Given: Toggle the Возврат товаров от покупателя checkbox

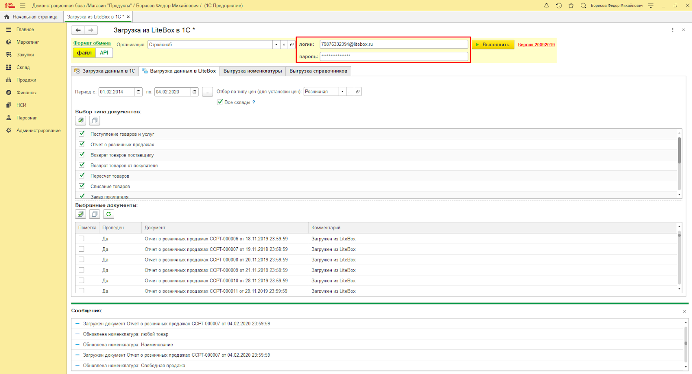Looking at the screenshot, I should pyautogui.click(x=82, y=165).
